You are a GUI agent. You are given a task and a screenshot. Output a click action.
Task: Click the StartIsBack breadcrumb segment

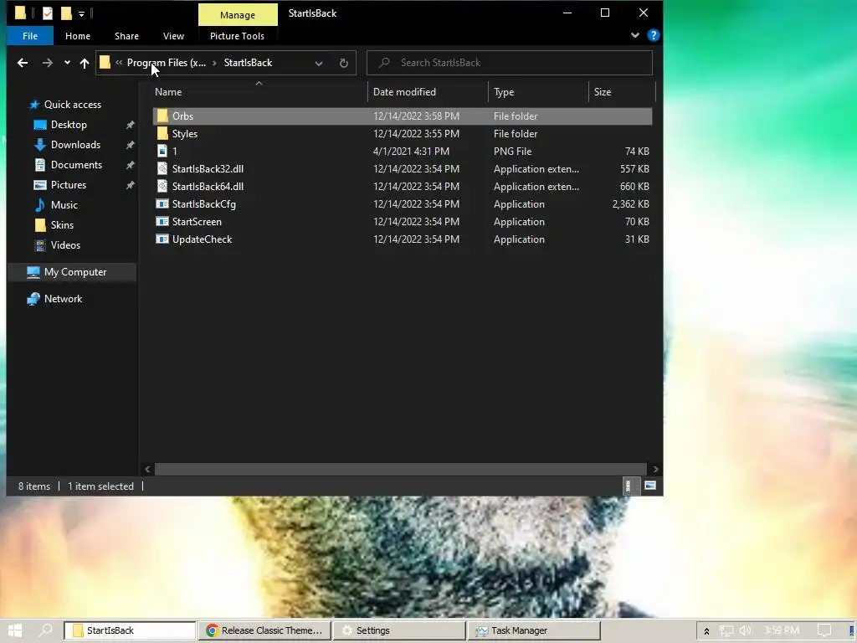tap(248, 63)
